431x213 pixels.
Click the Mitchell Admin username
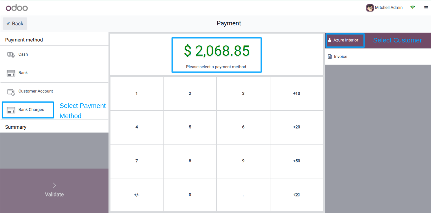point(389,8)
